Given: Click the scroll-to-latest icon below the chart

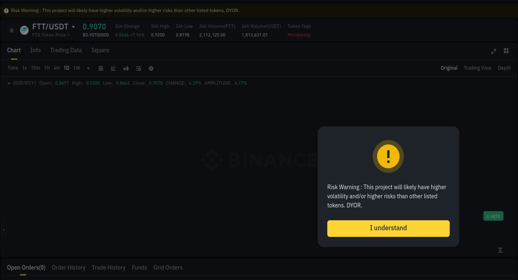Looking at the screenshot, I should (x=500, y=250).
